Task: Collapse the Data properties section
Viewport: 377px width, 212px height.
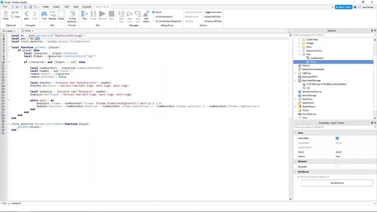Action: tap(296, 133)
